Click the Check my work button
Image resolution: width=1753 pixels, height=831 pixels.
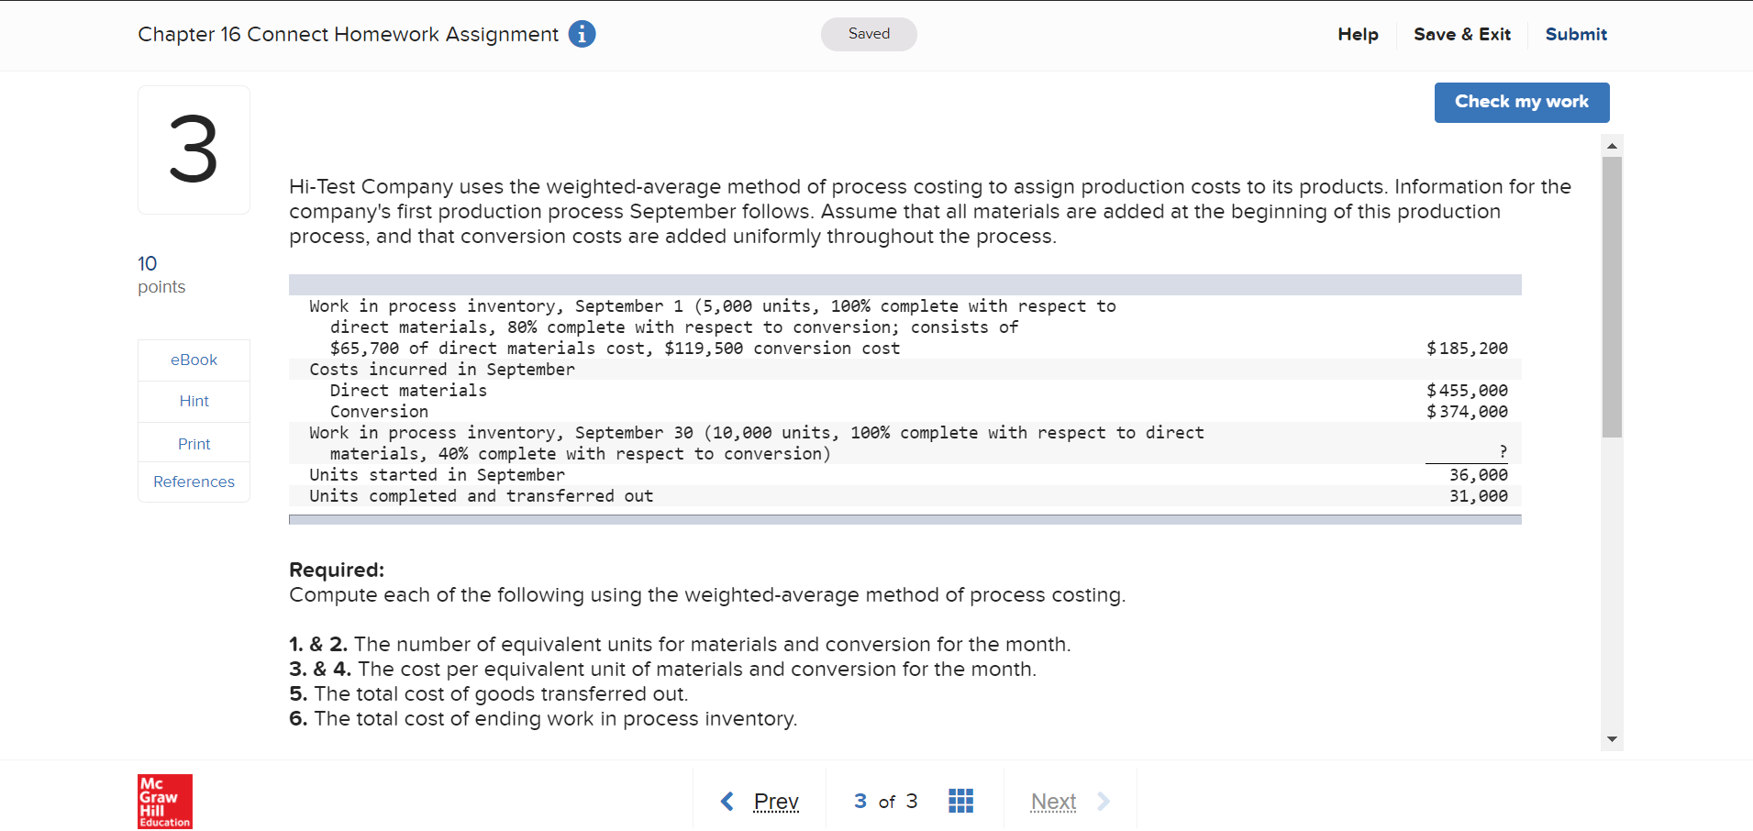pos(1522,102)
